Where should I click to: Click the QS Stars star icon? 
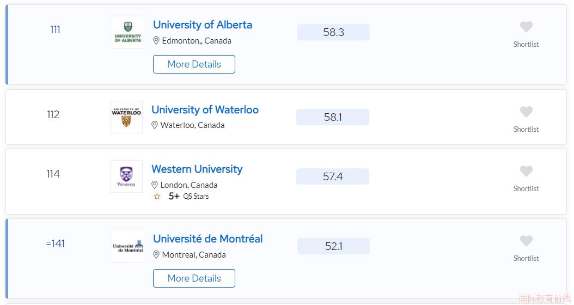[157, 197]
